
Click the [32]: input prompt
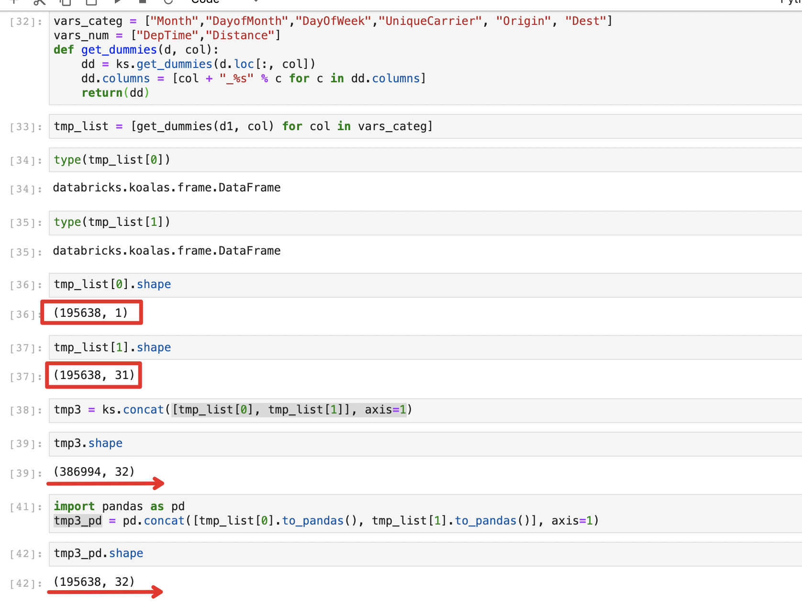point(26,22)
